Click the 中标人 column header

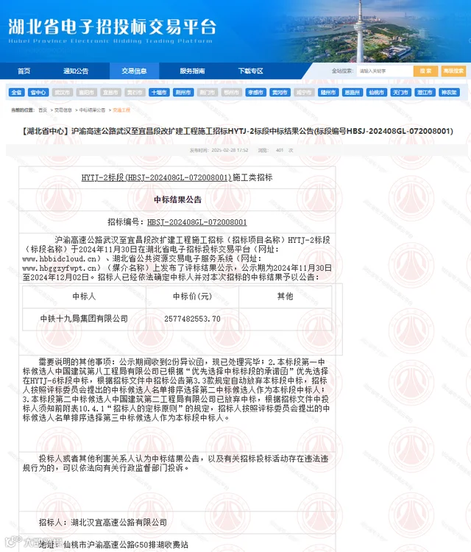click(x=84, y=297)
